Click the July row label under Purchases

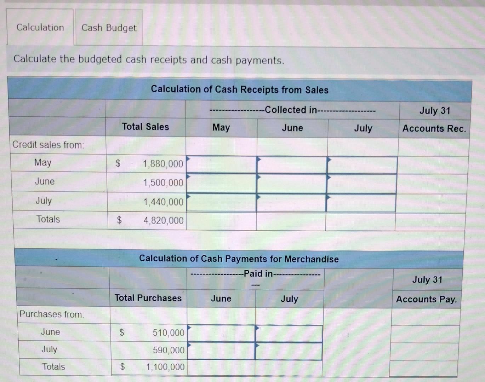(x=49, y=349)
